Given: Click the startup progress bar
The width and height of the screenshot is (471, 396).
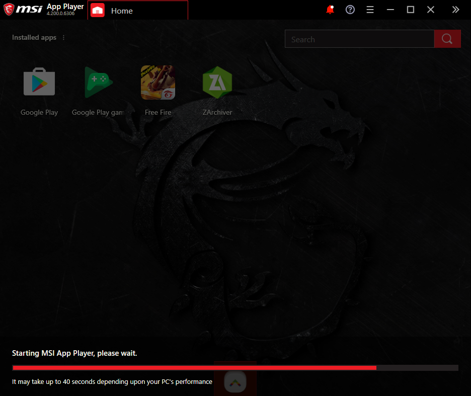Looking at the screenshot, I should tap(235, 368).
